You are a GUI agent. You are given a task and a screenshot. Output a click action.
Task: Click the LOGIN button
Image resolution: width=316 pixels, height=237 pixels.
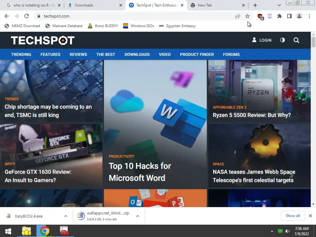(x=262, y=40)
